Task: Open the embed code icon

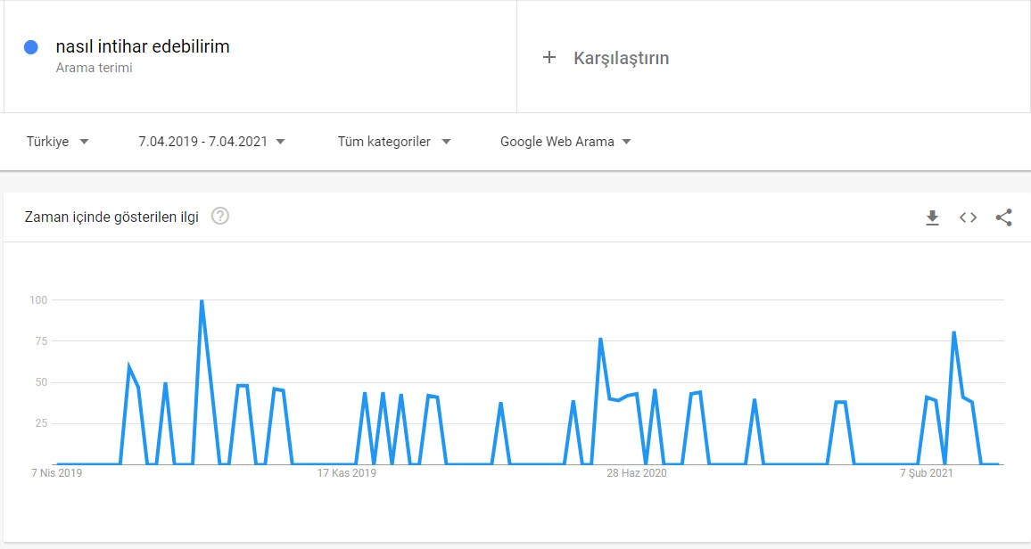Action: [x=968, y=217]
